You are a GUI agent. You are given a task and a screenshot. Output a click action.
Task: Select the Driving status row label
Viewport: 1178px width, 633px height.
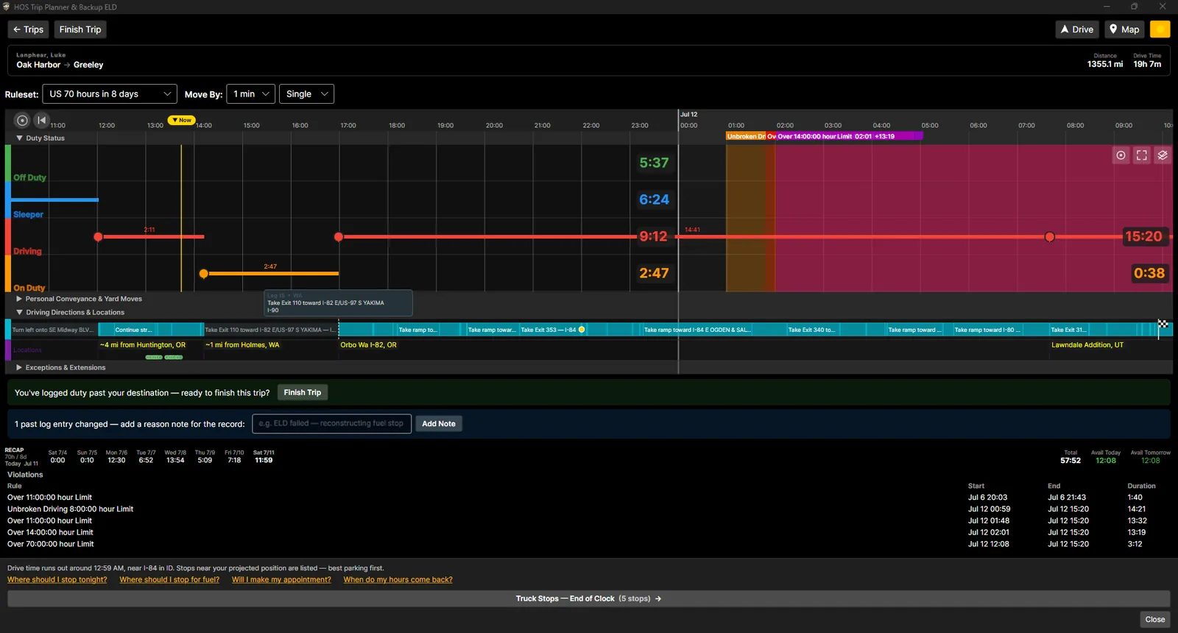pyautogui.click(x=27, y=251)
